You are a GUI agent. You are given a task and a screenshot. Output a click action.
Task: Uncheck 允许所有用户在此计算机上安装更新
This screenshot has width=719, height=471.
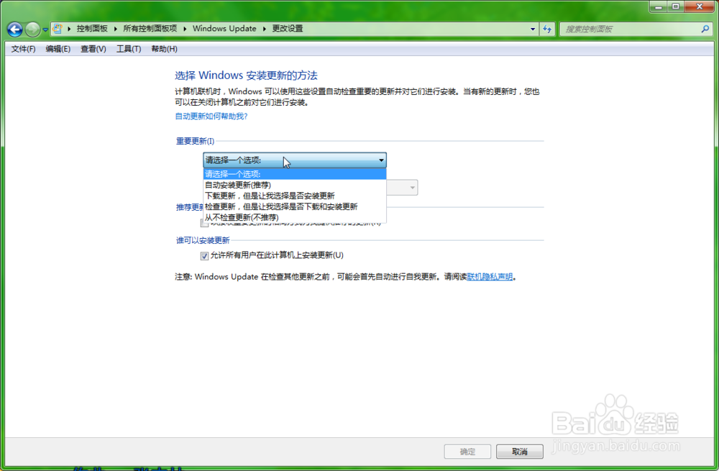click(204, 255)
